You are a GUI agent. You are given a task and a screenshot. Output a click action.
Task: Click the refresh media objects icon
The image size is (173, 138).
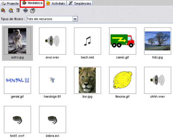[25, 10]
